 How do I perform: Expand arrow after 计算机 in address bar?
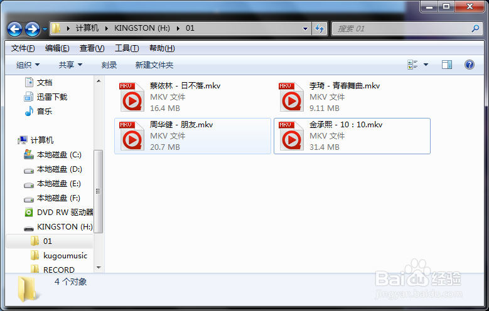click(x=107, y=29)
